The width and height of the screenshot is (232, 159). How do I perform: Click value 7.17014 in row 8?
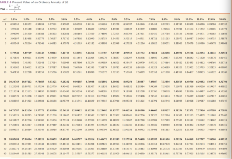tap(52, 62)
